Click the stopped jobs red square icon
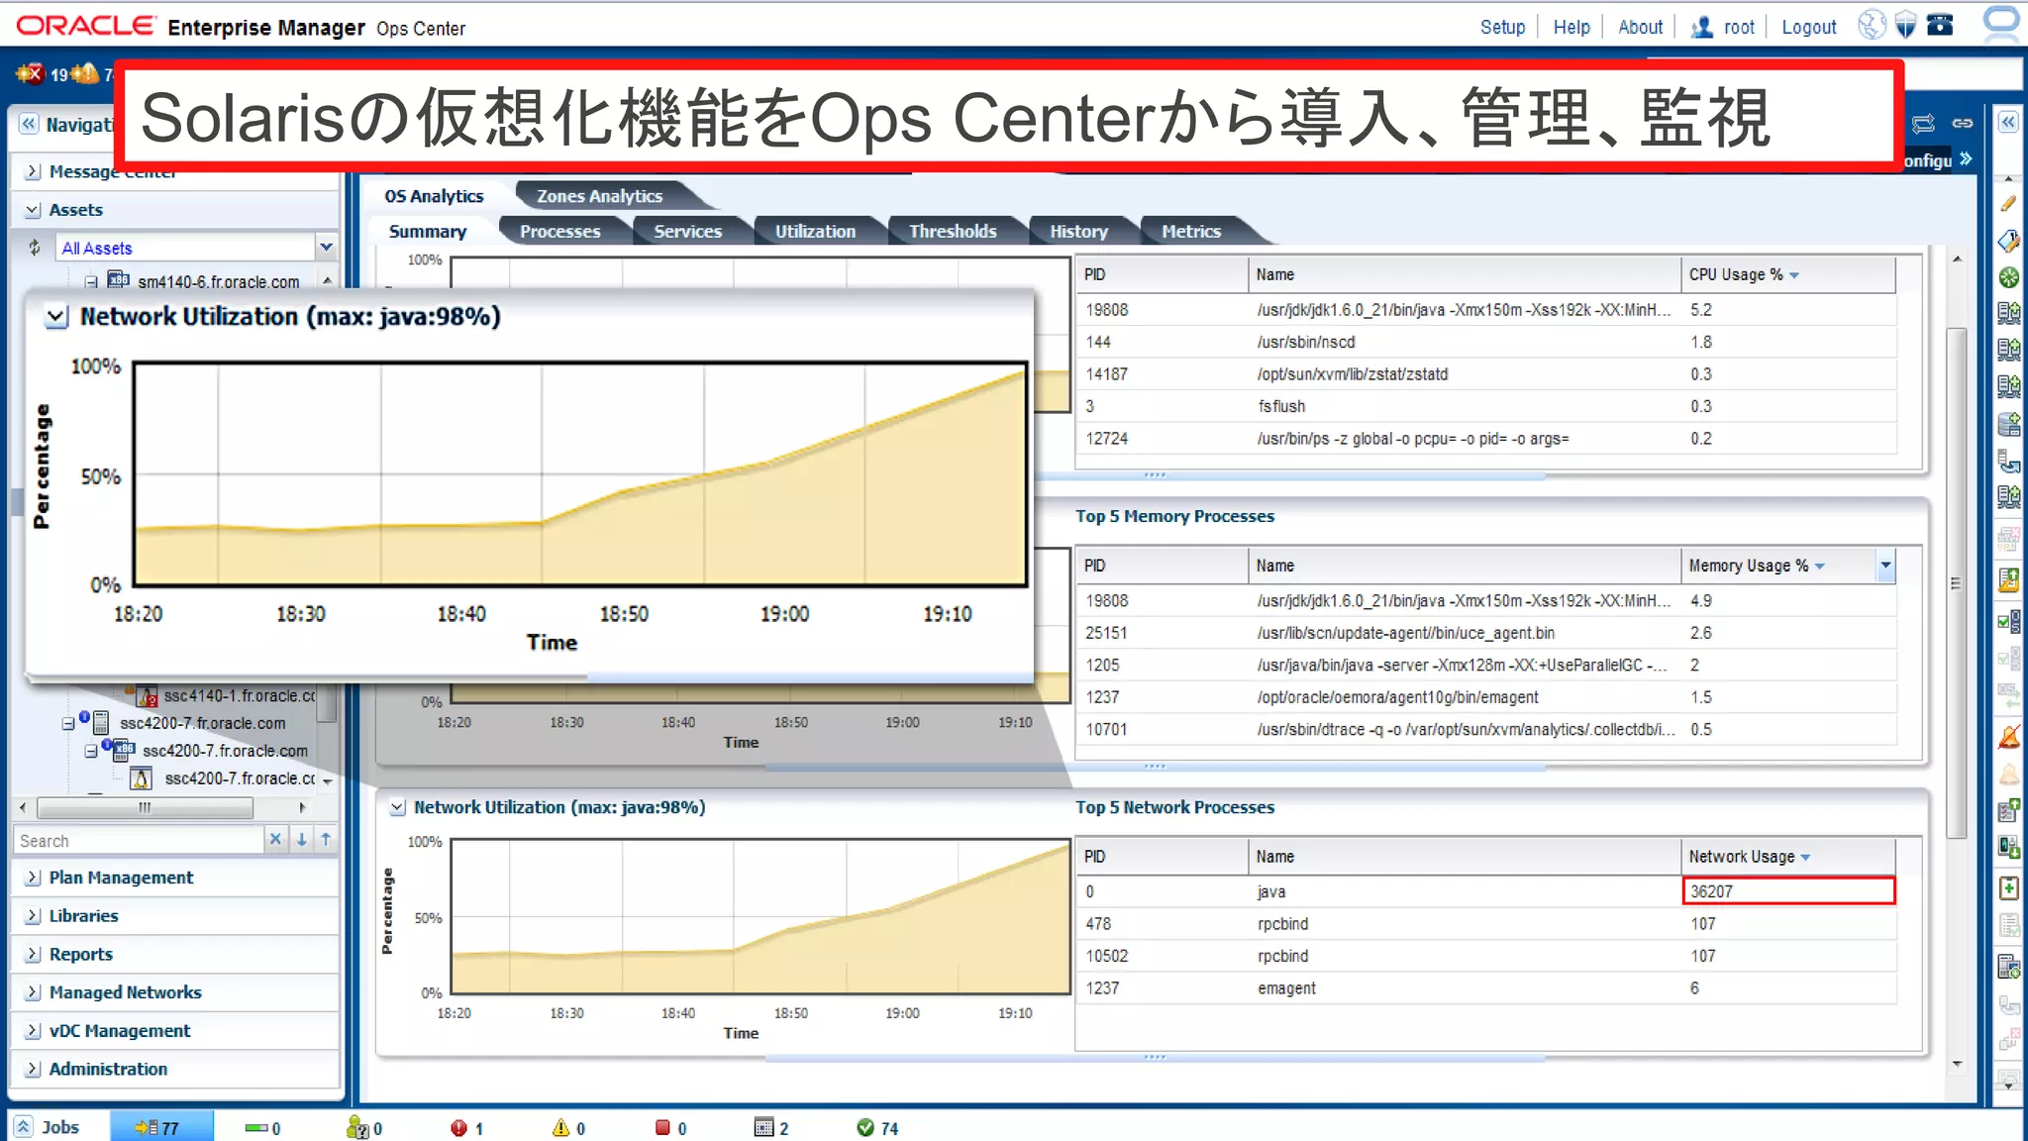This screenshot has width=2028, height=1141. point(662,1128)
